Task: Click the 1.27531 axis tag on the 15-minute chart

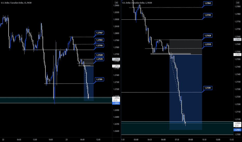Action: point(116,66)
